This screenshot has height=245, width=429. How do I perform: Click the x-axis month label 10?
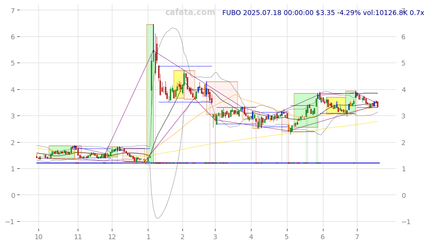click(x=38, y=237)
